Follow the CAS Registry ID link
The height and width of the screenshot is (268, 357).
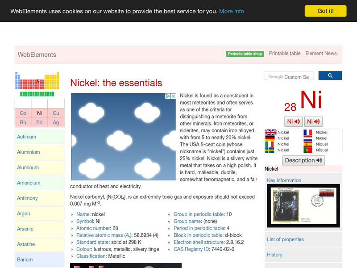coord(191,249)
